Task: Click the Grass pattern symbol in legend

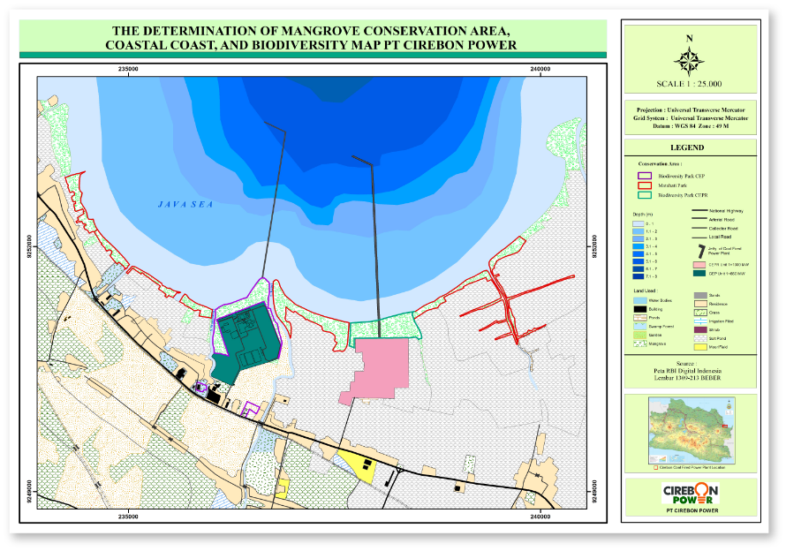Action: (x=700, y=313)
